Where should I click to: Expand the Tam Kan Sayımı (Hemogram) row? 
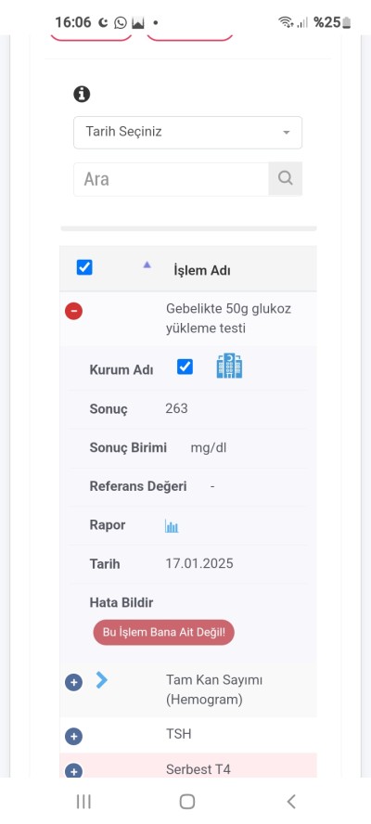click(73, 683)
